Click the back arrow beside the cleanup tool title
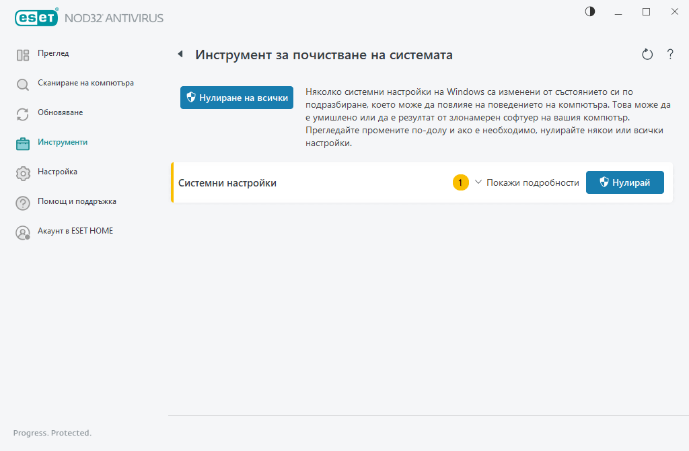Screen dimensions: 689x451 pyautogui.click(x=180, y=54)
